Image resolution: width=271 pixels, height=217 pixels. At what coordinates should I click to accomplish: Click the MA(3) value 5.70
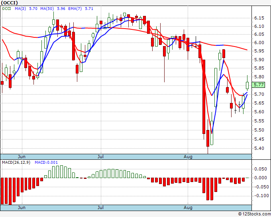point(33,9)
